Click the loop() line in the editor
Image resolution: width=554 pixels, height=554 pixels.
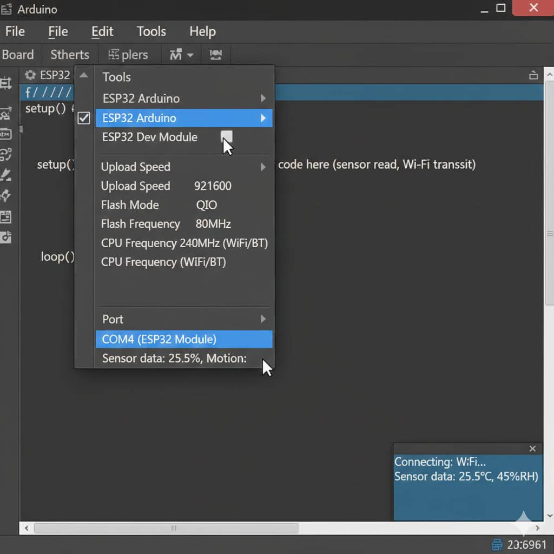click(57, 256)
